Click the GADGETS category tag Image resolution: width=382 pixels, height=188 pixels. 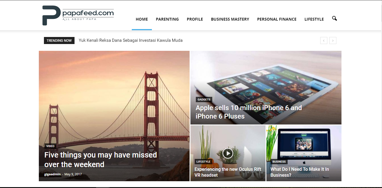point(204,99)
